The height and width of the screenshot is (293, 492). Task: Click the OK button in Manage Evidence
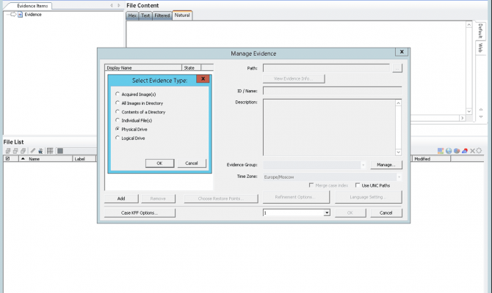[350, 213]
